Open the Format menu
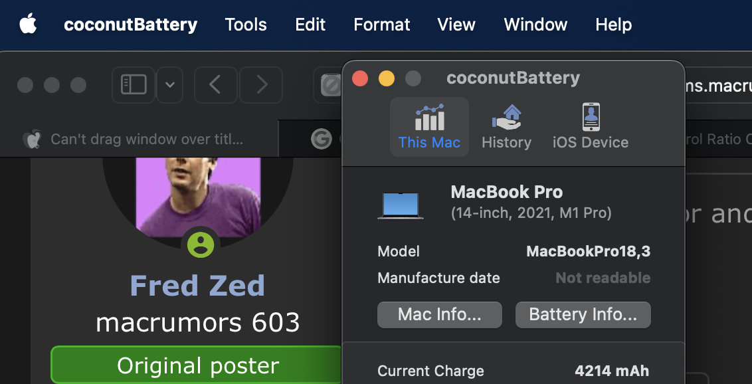752x384 pixels. [381, 25]
